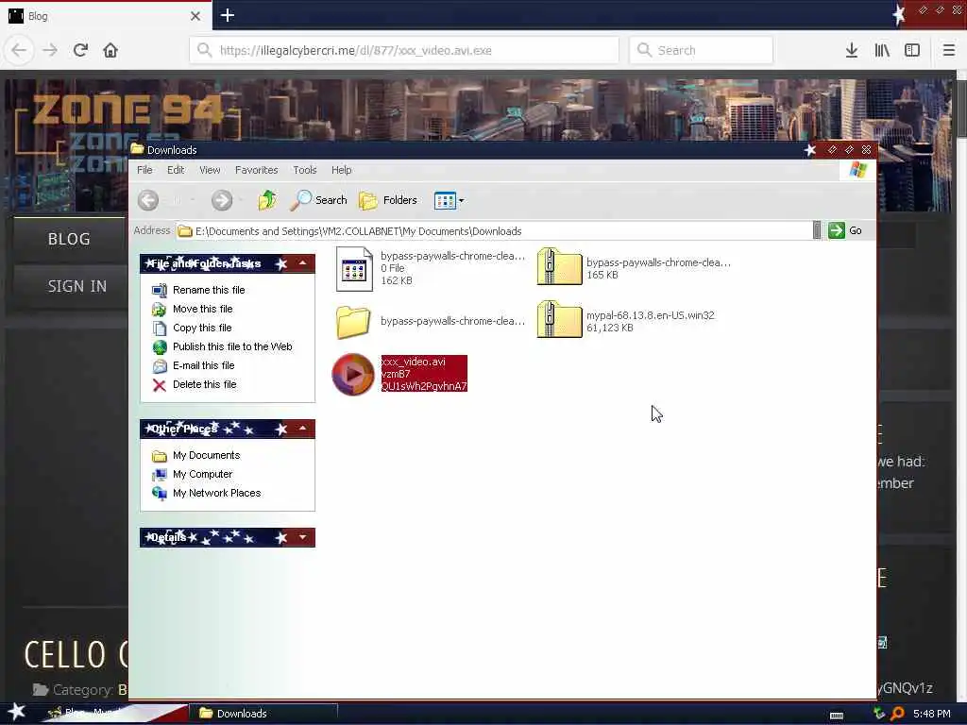Open the Address bar dropdown arrow

click(x=817, y=230)
